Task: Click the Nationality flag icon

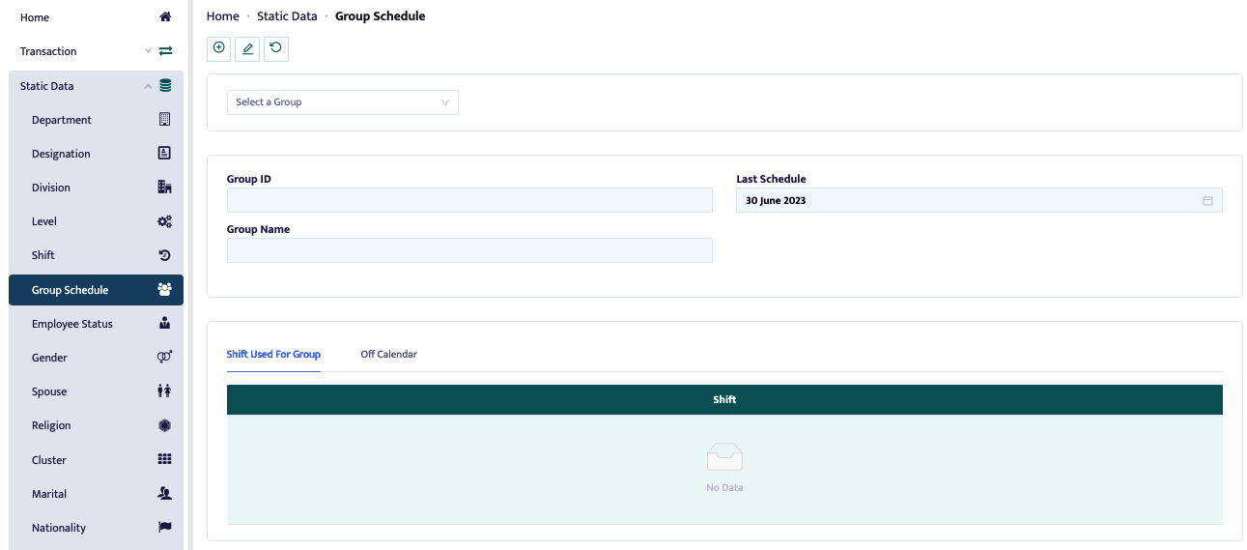Action: (164, 528)
